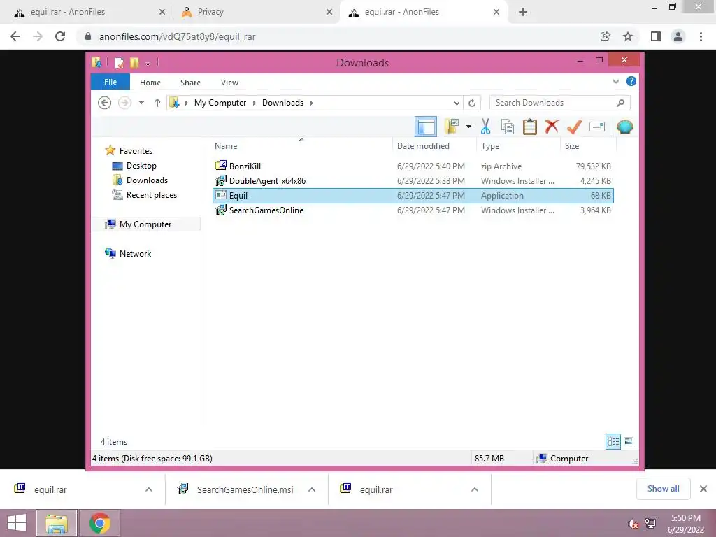Click the blue shell globe icon
The width and height of the screenshot is (716, 537).
point(624,127)
